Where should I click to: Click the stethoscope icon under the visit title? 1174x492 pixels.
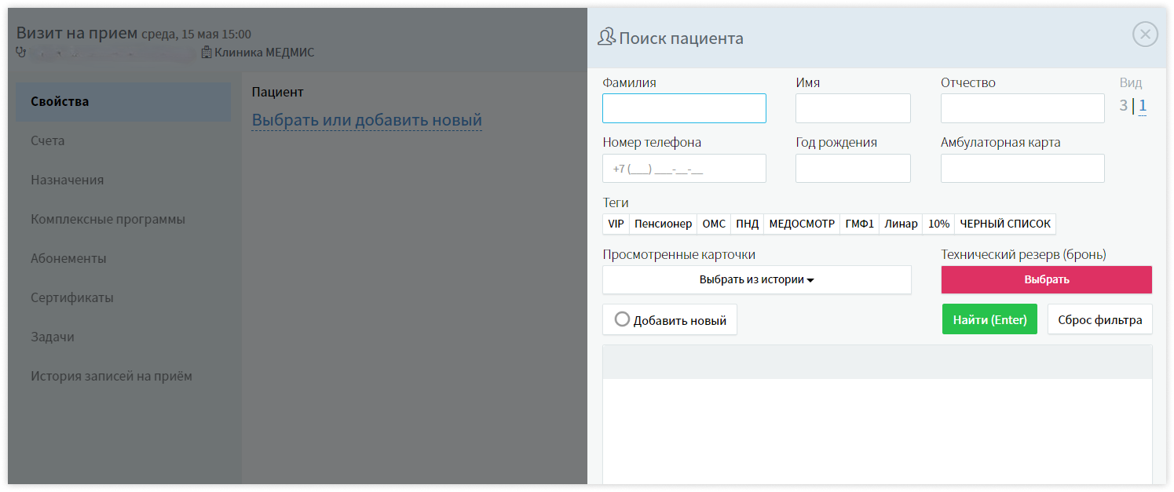(21, 53)
